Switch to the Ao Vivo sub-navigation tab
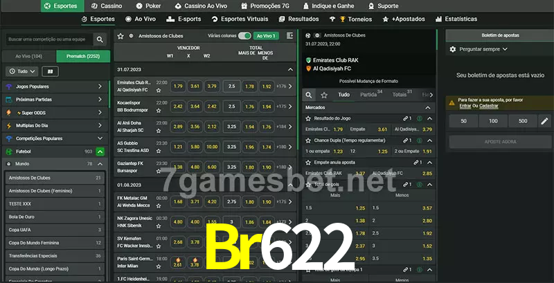The image size is (554, 283). [141, 19]
